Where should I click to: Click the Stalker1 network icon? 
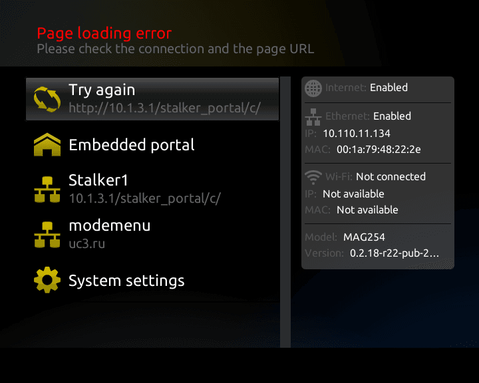pyautogui.click(x=47, y=189)
